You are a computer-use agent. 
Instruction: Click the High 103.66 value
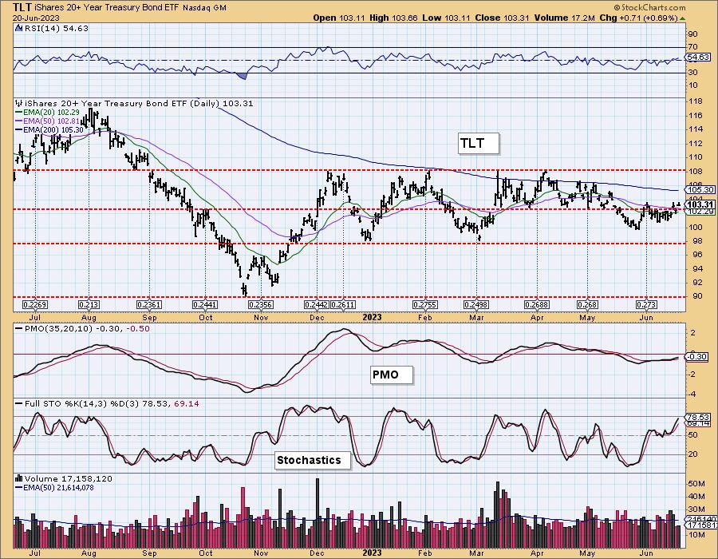(393, 18)
